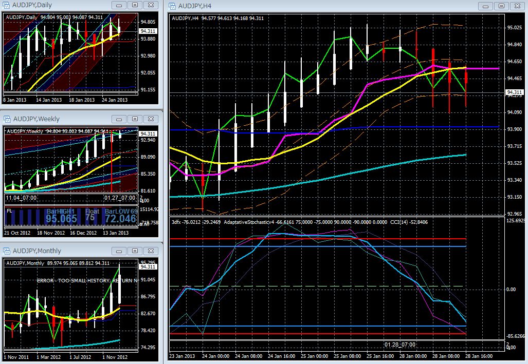Click the 23 Jan 2013 date label in H4
This screenshot has width=528, height=364.
click(182, 356)
